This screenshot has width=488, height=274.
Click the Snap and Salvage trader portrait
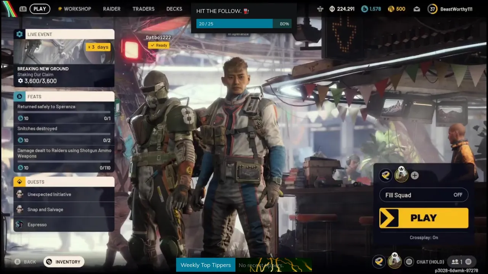tap(20, 209)
